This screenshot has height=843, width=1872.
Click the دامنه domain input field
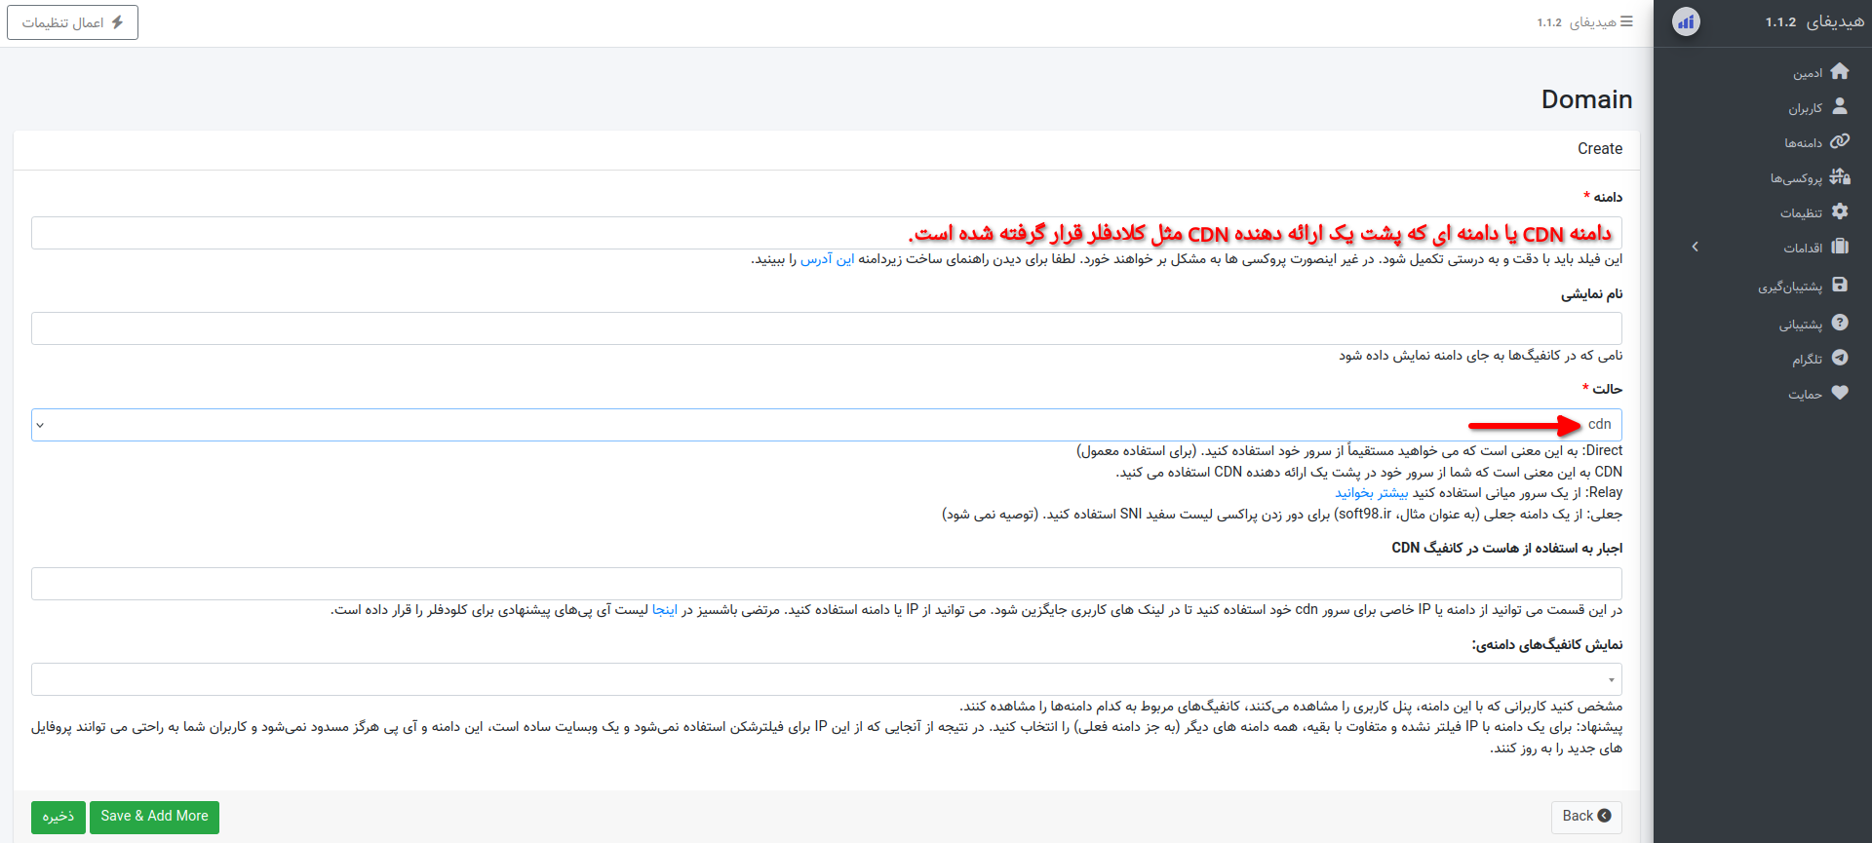click(826, 233)
